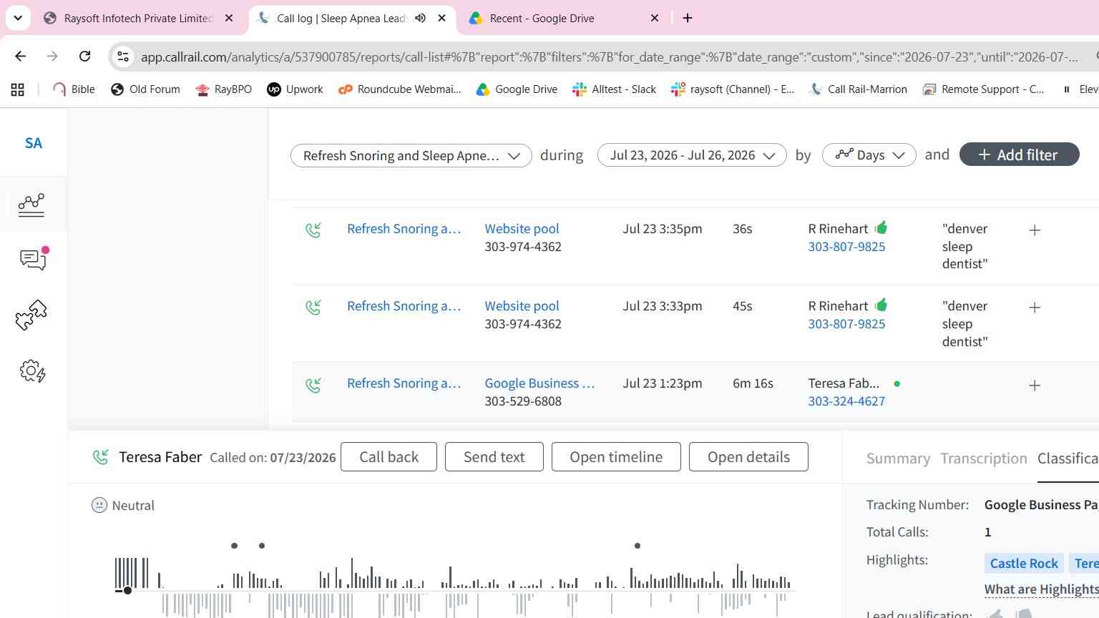Expand the plus on the Teresa Fab call row
Viewport: 1099px width, 618px height.
point(1035,386)
